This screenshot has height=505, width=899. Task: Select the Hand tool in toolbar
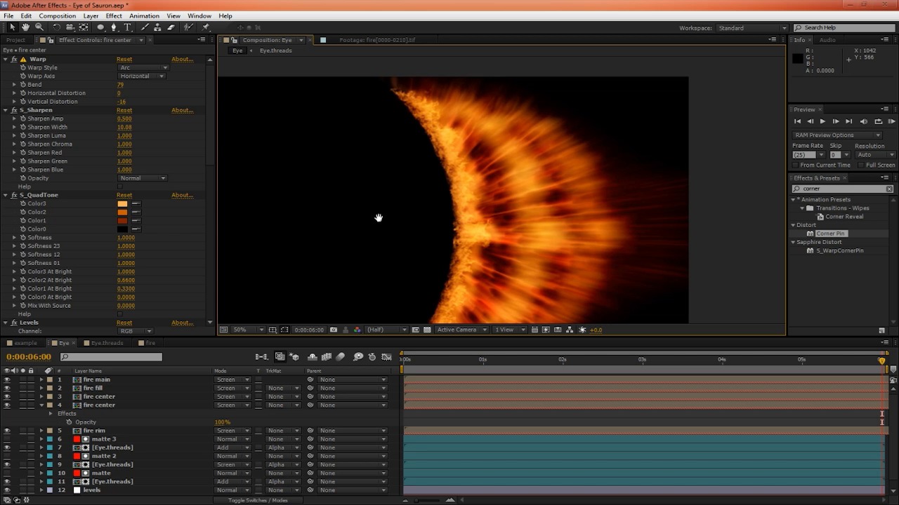(x=25, y=27)
